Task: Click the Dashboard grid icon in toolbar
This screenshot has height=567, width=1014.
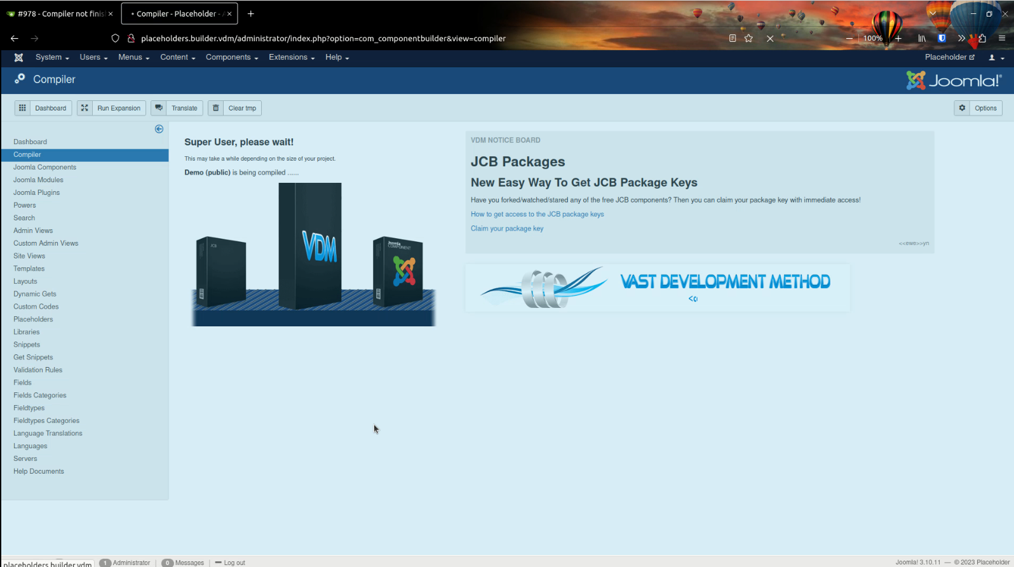Action: [22, 108]
